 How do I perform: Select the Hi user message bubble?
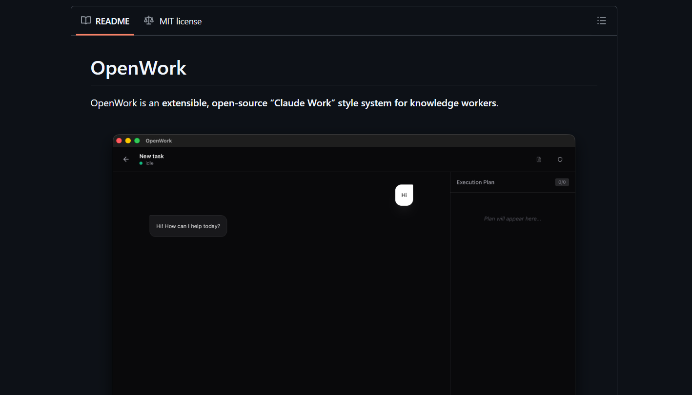pyautogui.click(x=404, y=195)
